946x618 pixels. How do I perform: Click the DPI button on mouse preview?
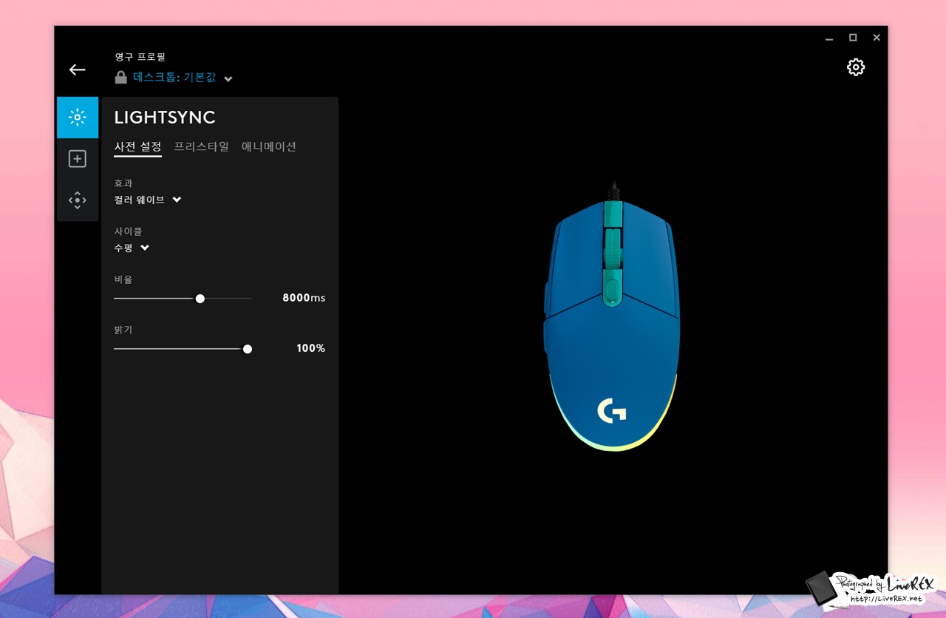(x=612, y=288)
